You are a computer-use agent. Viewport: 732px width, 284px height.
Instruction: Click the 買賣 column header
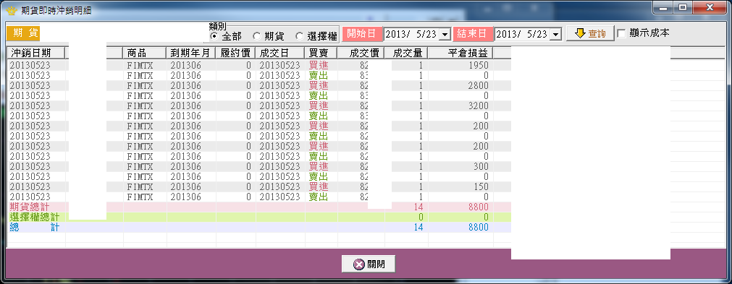[x=321, y=53]
